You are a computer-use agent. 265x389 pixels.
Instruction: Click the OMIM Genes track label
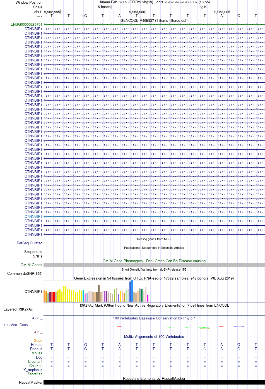32,265
